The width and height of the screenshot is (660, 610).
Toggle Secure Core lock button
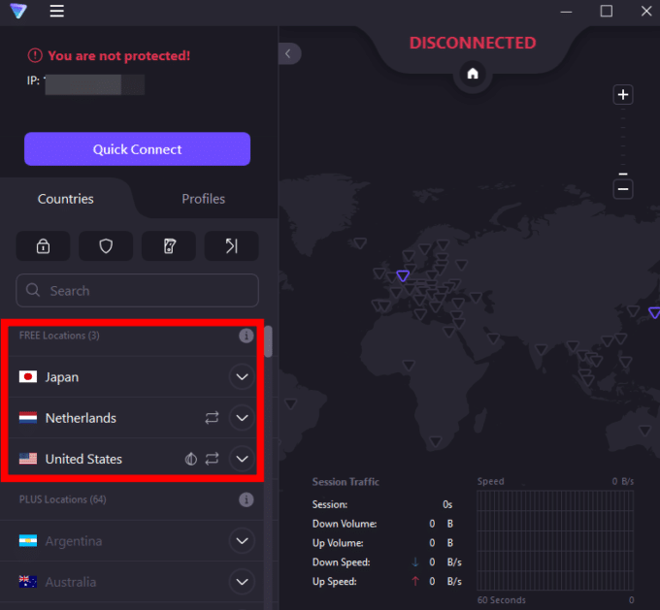(x=43, y=246)
